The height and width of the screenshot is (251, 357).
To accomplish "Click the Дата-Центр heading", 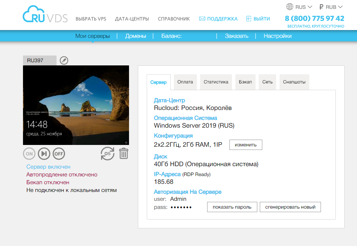I will click(x=169, y=100).
